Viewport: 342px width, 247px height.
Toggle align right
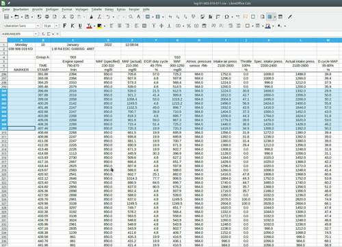(128, 26)
